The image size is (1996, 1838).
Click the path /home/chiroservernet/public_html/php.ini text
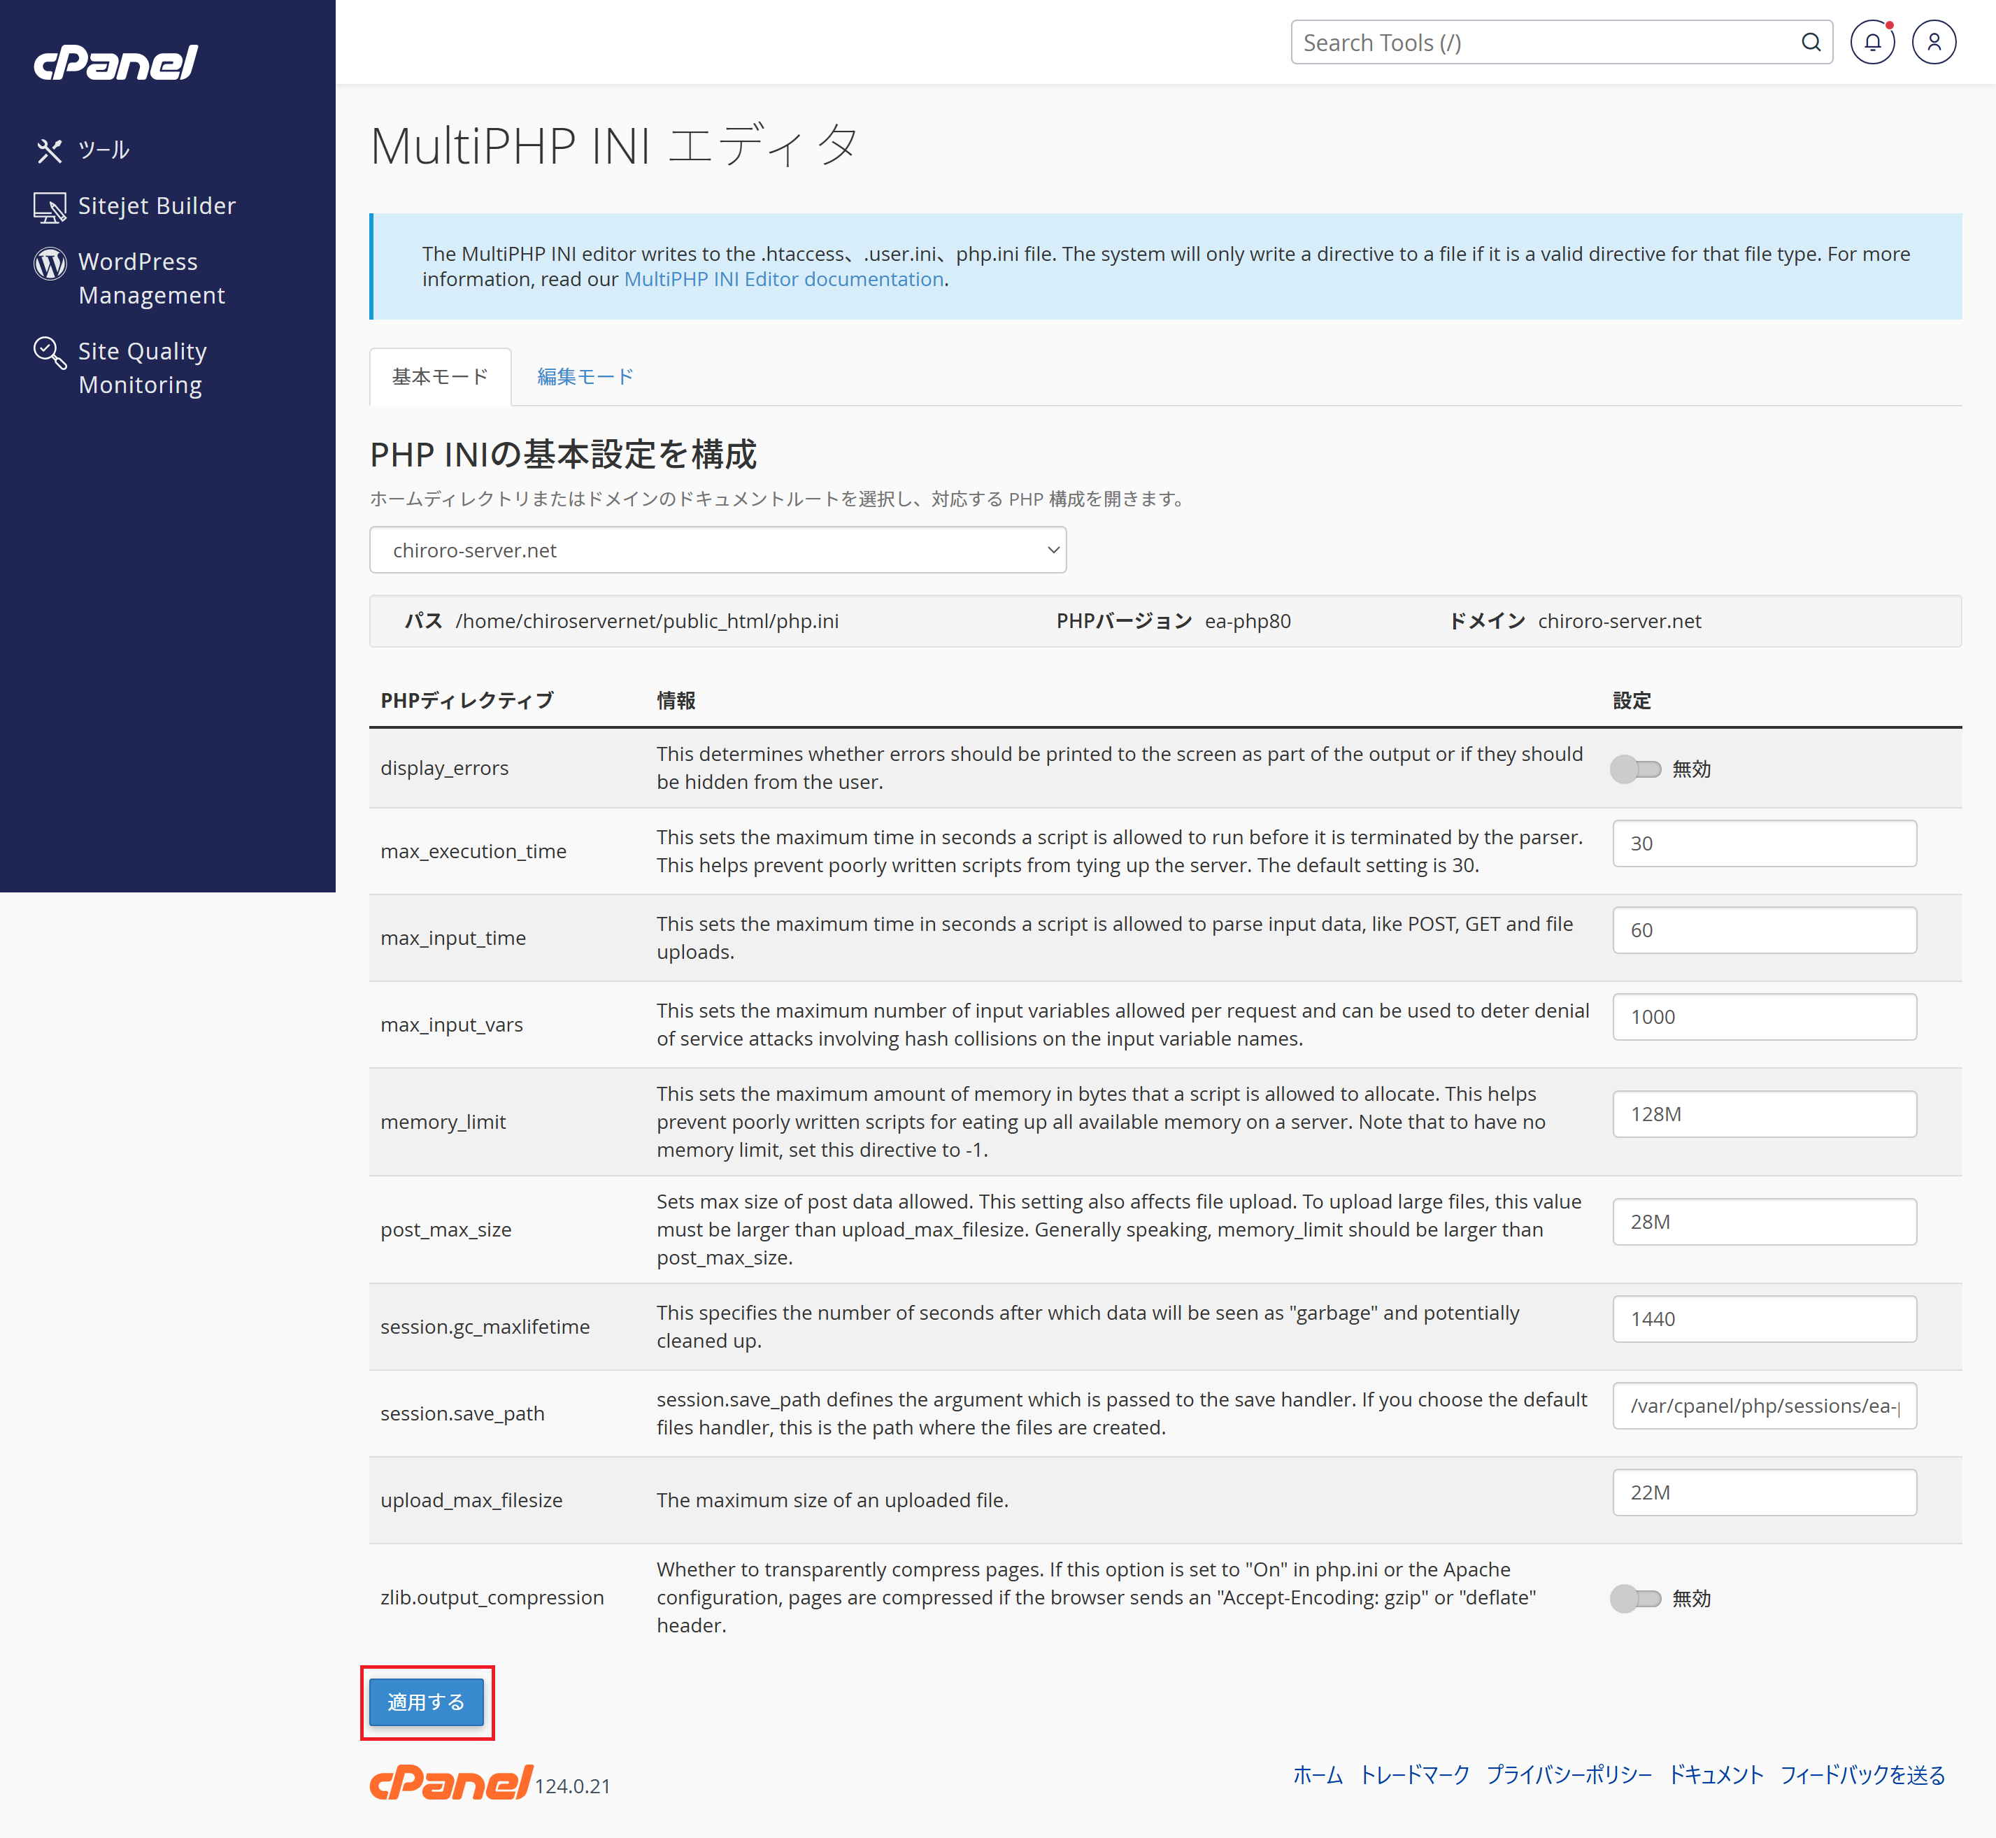648,620
